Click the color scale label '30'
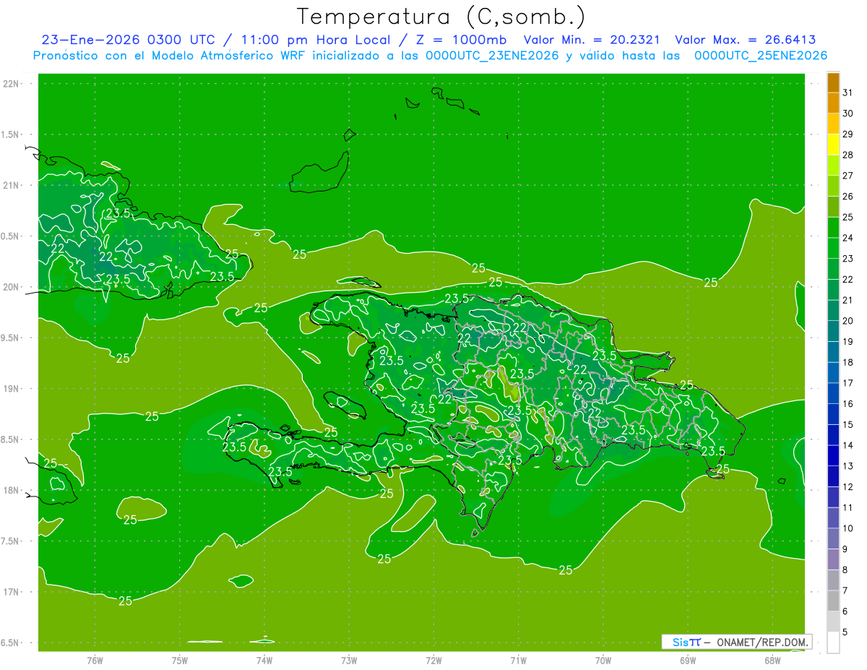This screenshot has width=867, height=670. (848, 113)
